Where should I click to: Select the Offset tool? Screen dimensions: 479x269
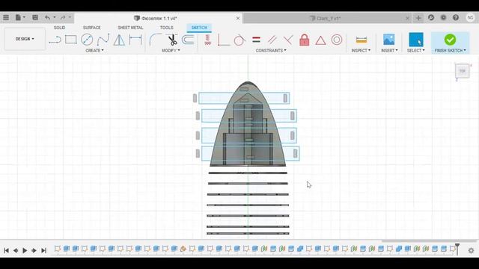[x=188, y=40]
